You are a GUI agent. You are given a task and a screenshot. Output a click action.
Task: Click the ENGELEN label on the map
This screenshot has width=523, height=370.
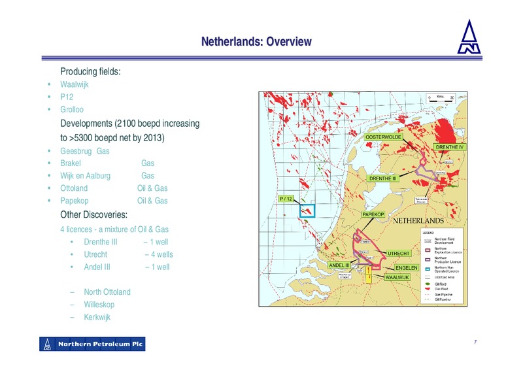pyautogui.click(x=406, y=268)
